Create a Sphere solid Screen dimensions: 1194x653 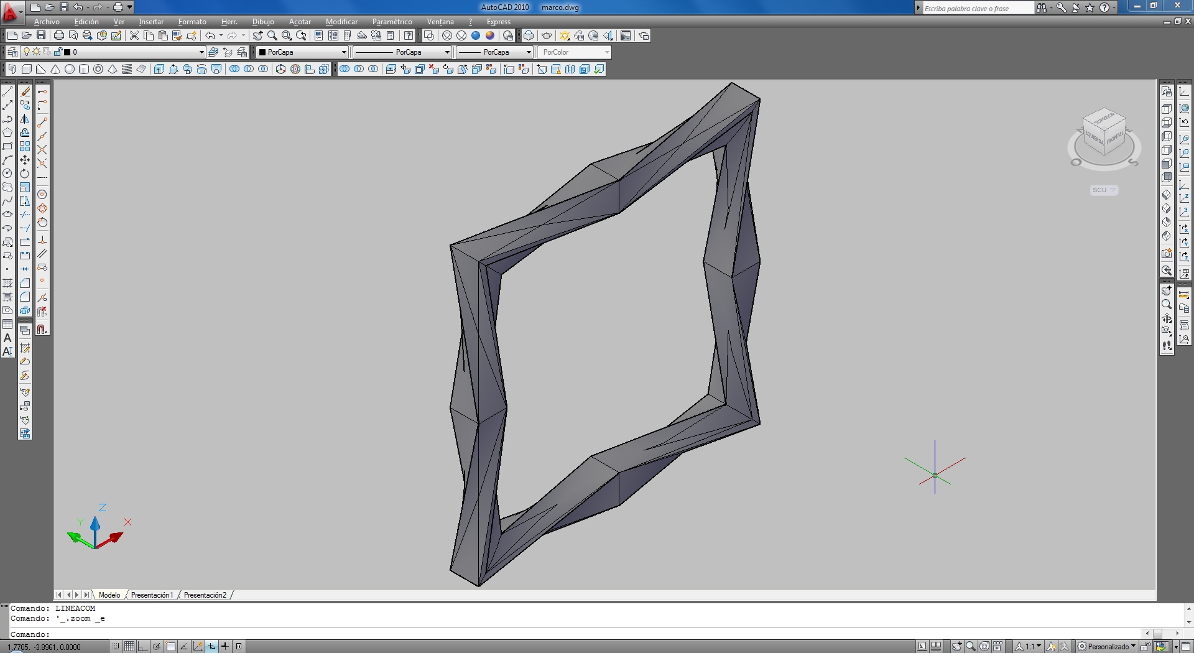tap(70, 69)
